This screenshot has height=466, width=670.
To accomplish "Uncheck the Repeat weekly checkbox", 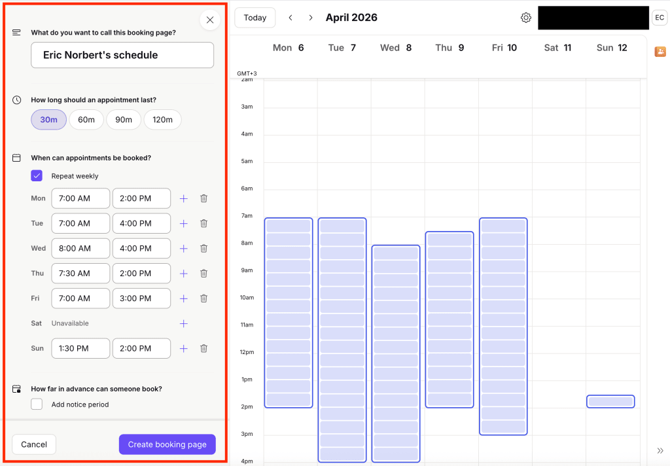I will tap(37, 176).
